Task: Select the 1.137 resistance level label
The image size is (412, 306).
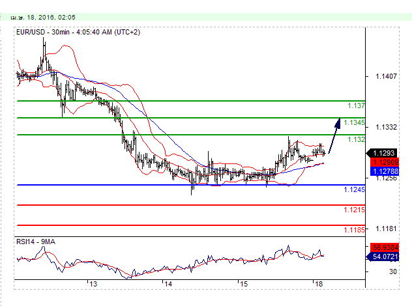Action: (x=356, y=105)
